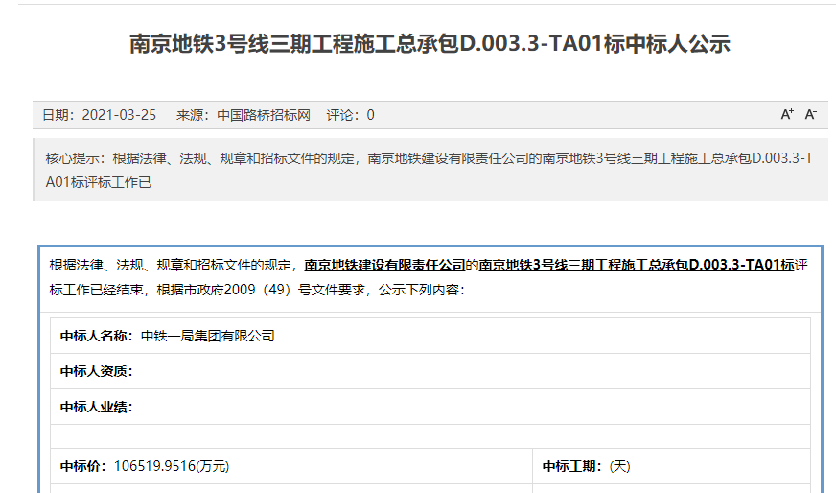Click the 中标价 label
Image resolution: width=836 pixels, height=493 pixels.
[83, 466]
